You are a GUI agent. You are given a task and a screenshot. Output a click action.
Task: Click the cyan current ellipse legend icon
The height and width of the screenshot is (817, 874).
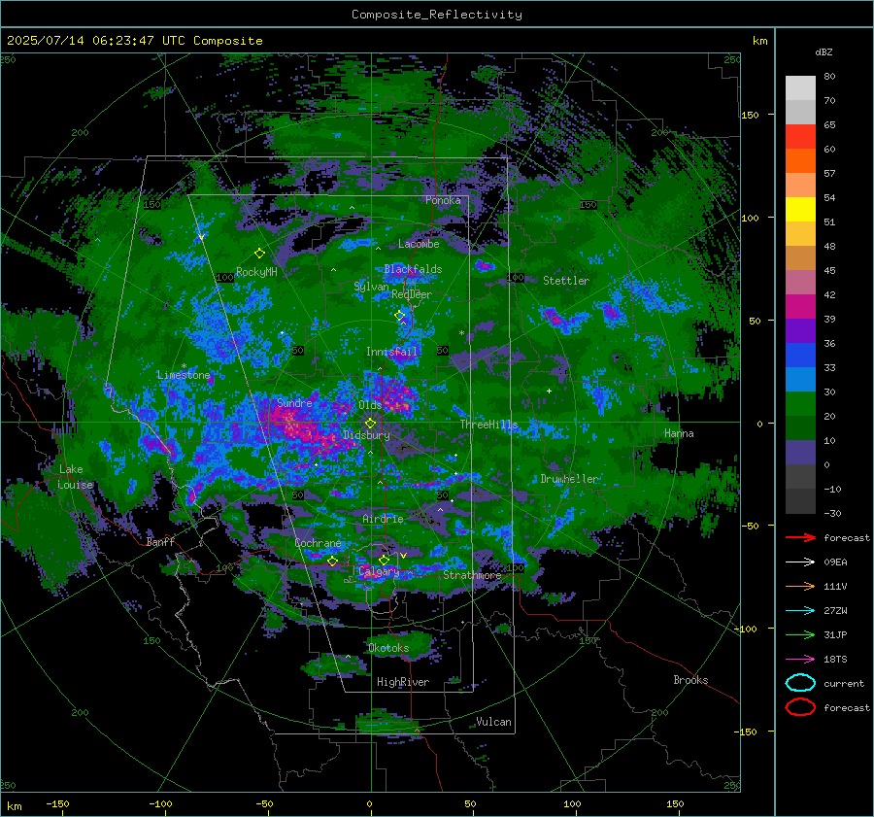tap(800, 683)
